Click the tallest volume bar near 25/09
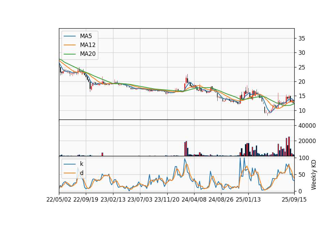The width and height of the screenshot is (327, 235). [289, 146]
